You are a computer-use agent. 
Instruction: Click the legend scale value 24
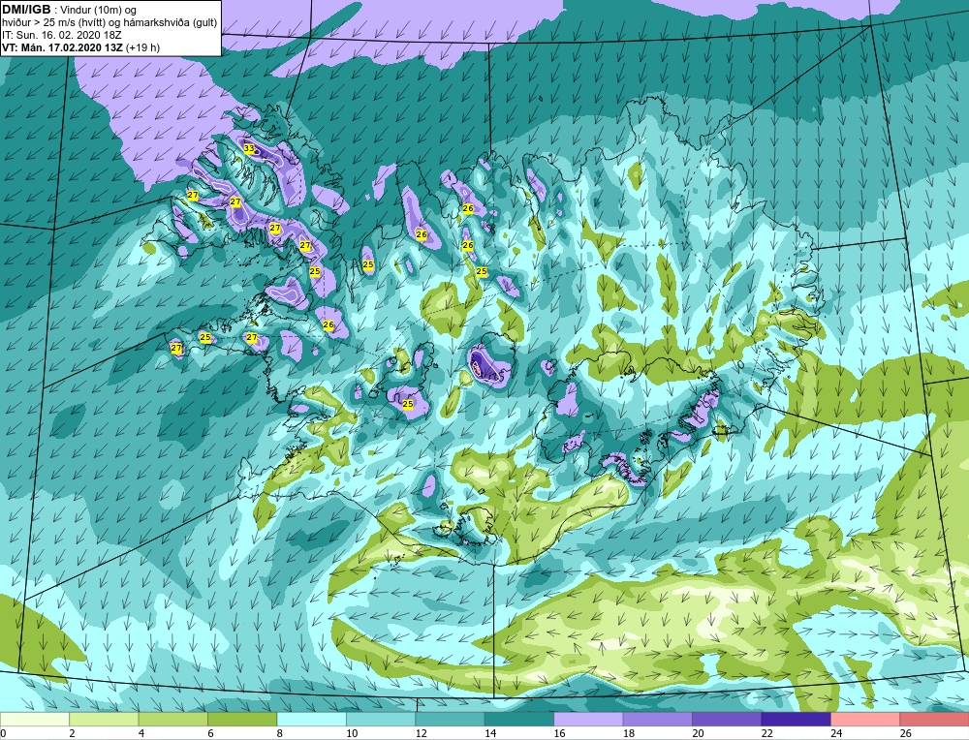[836, 734]
